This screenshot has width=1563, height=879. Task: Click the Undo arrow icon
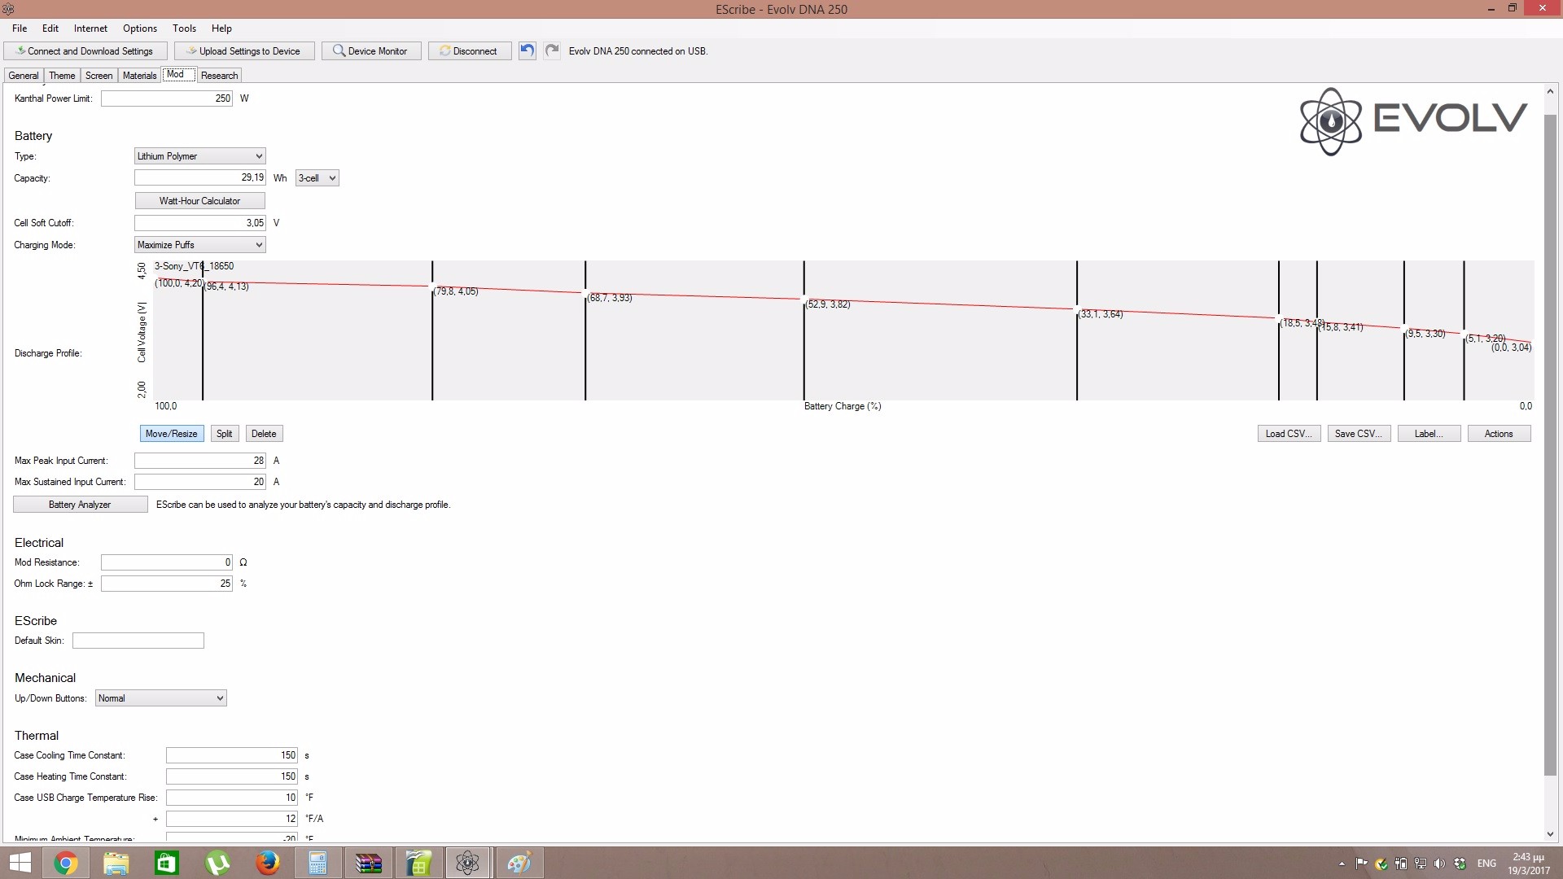click(x=528, y=50)
